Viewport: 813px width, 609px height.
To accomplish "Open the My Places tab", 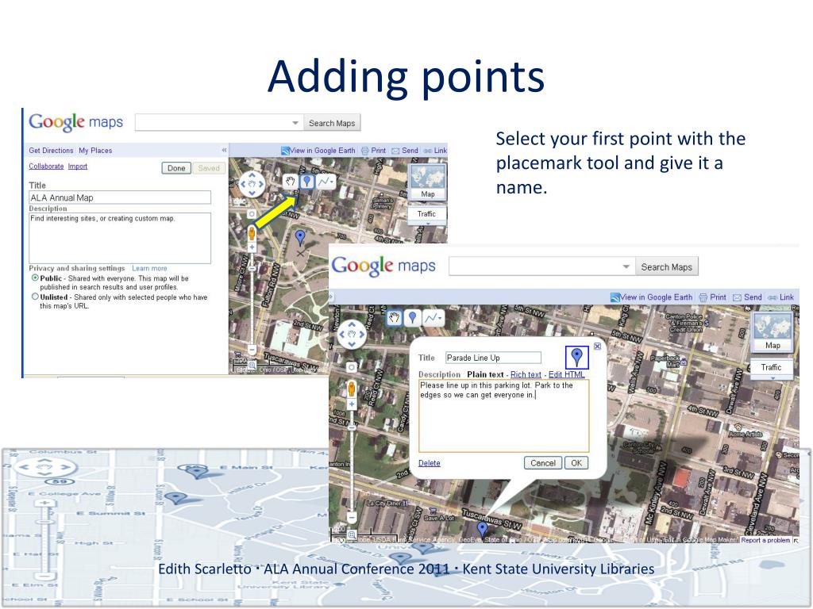I will [x=95, y=151].
